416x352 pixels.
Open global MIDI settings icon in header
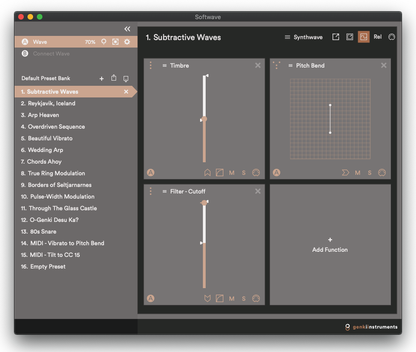coord(392,37)
